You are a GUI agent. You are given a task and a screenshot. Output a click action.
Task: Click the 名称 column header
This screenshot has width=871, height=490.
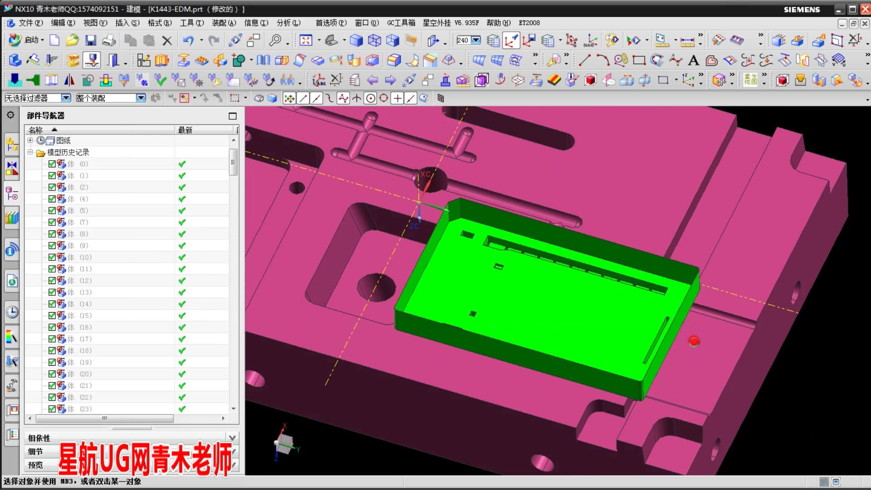[36, 130]
